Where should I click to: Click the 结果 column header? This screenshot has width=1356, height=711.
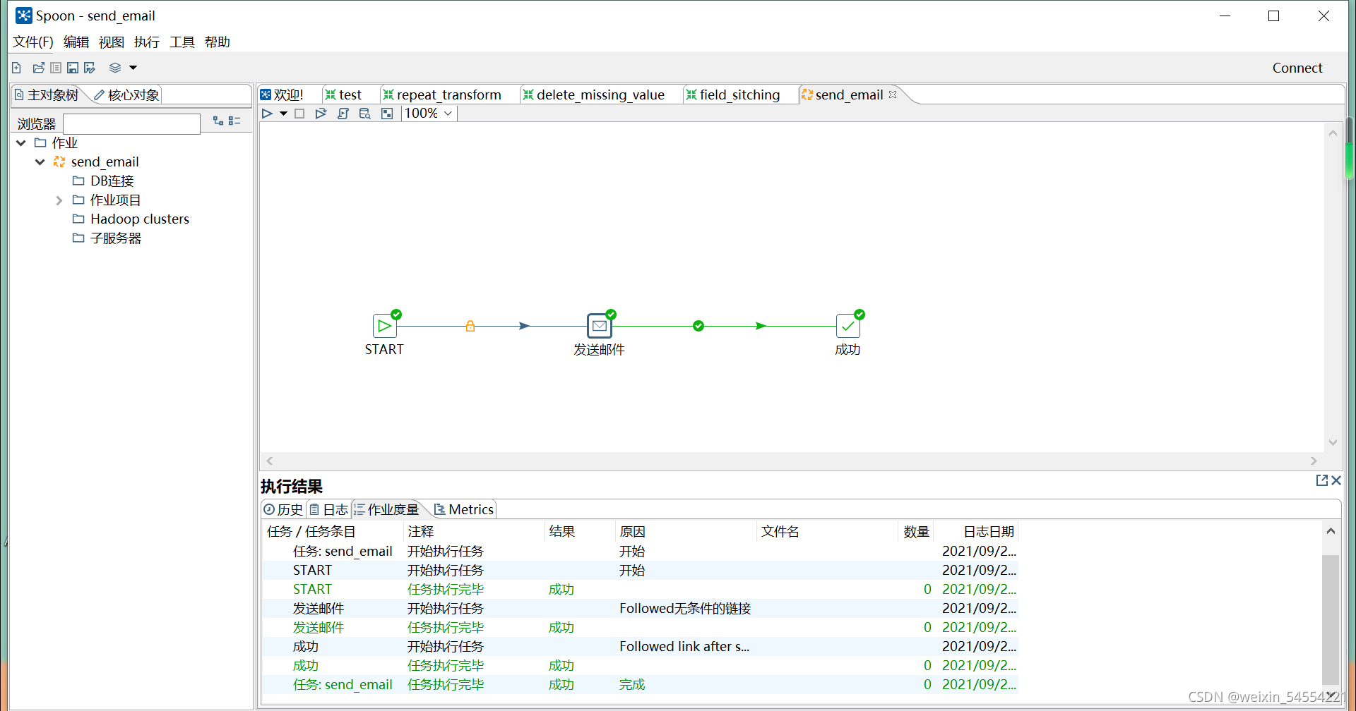coord(580,532)
